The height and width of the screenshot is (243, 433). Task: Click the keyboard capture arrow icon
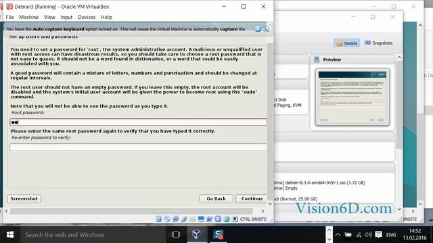pyautogui.click(x=235, y=219)
